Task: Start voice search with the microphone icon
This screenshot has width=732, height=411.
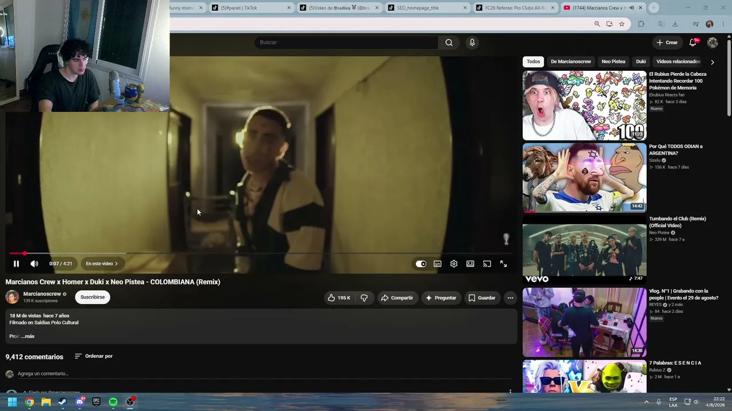Action: pos(472,42)
